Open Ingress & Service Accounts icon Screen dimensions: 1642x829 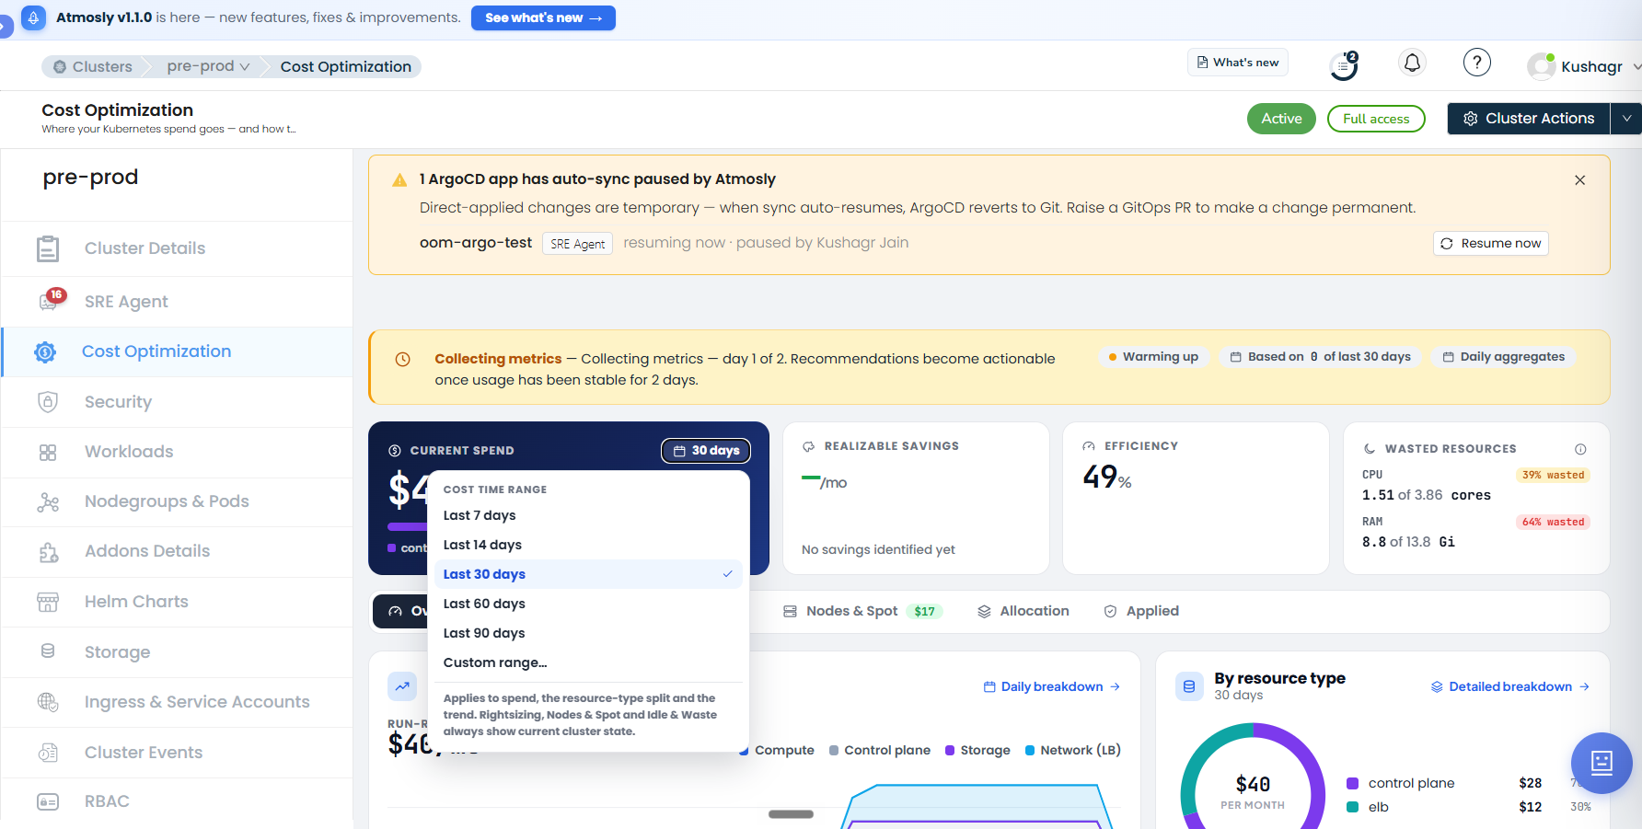tap(48, 702)
